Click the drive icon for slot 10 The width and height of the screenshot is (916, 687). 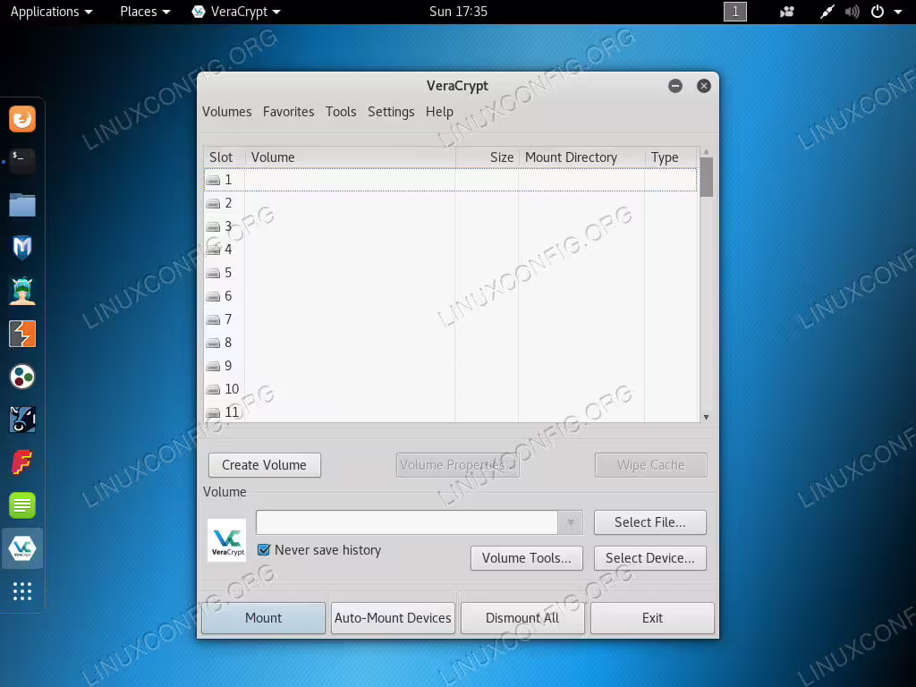coord(213,389)
